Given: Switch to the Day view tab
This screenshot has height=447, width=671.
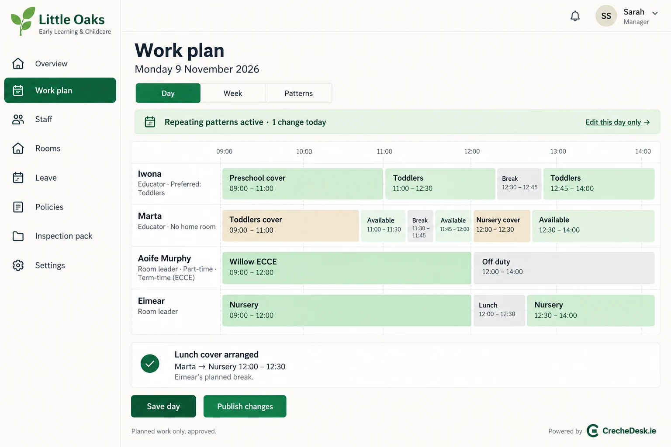Looking at the screenshot, I should [168, 93].
